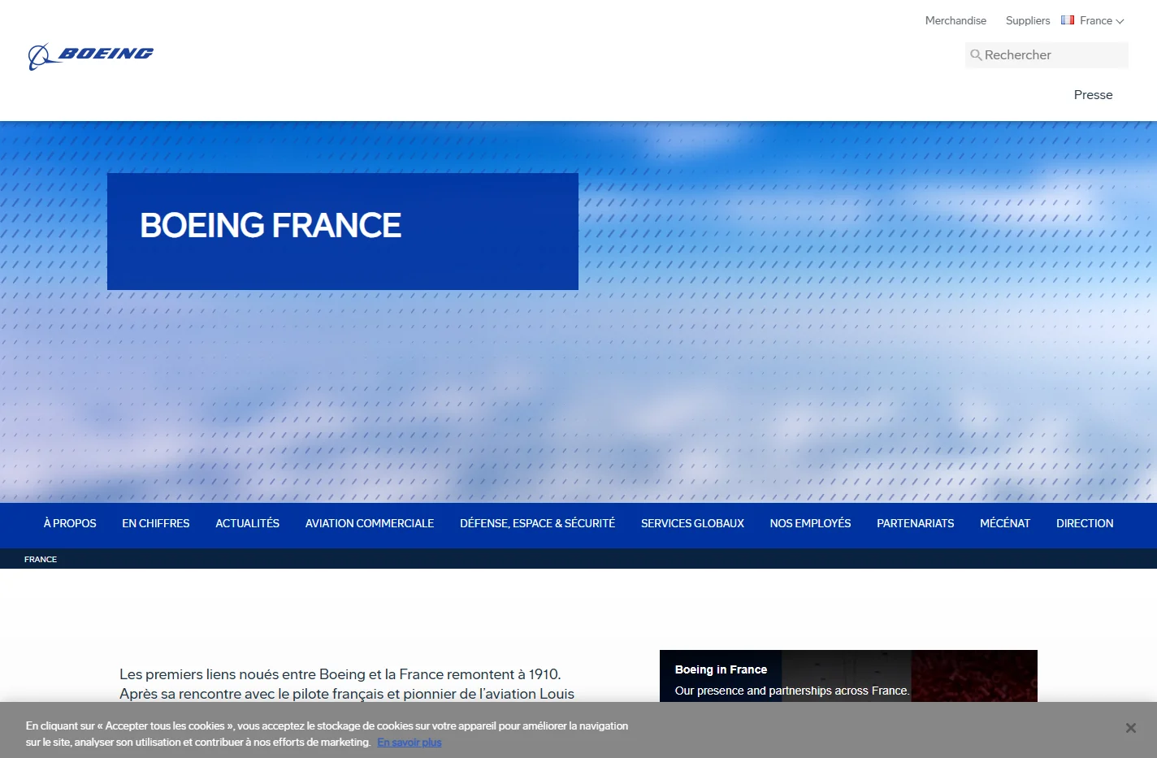Open the EN CHIFFRES menu item
Viewport: 1157px width, 758px height.
click(x=156, y=524)
